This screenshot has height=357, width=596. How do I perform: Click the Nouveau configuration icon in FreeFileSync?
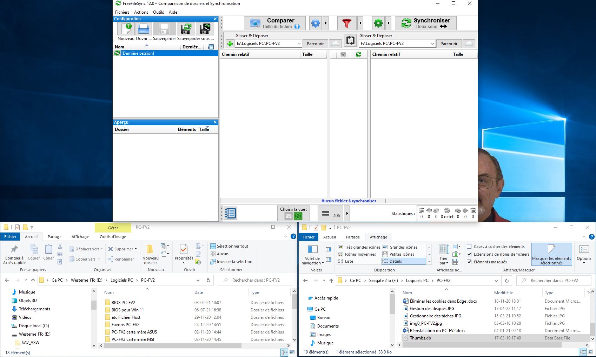coord(126,29)
